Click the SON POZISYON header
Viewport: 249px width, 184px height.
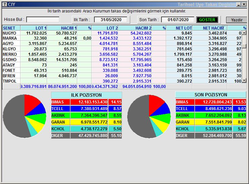click(211, 95)
